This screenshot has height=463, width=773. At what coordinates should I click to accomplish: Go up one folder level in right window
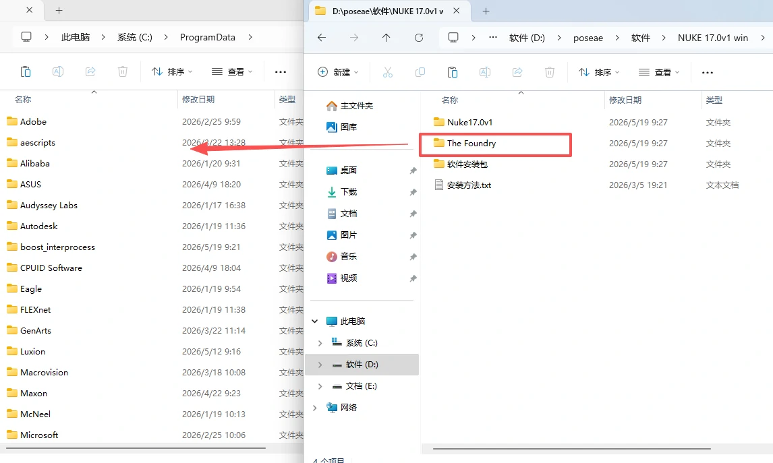click(386, 38)
